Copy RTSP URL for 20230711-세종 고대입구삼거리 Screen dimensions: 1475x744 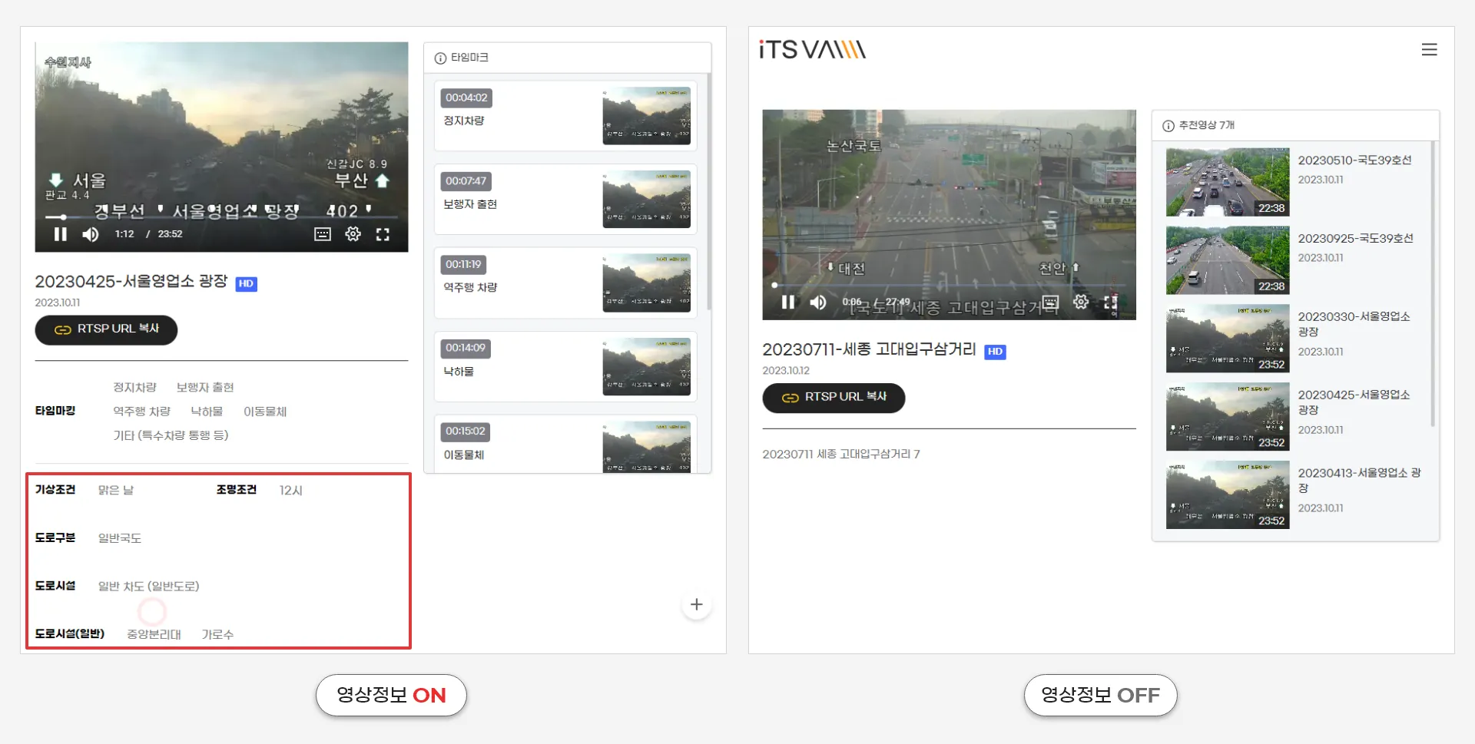[834, 398]
